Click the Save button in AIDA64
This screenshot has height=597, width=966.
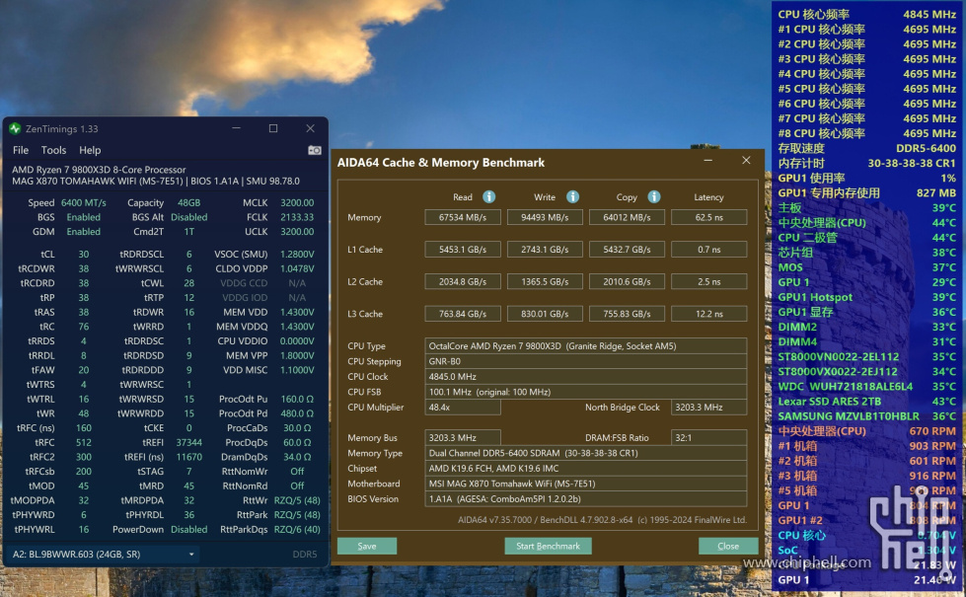pos(366,546)
